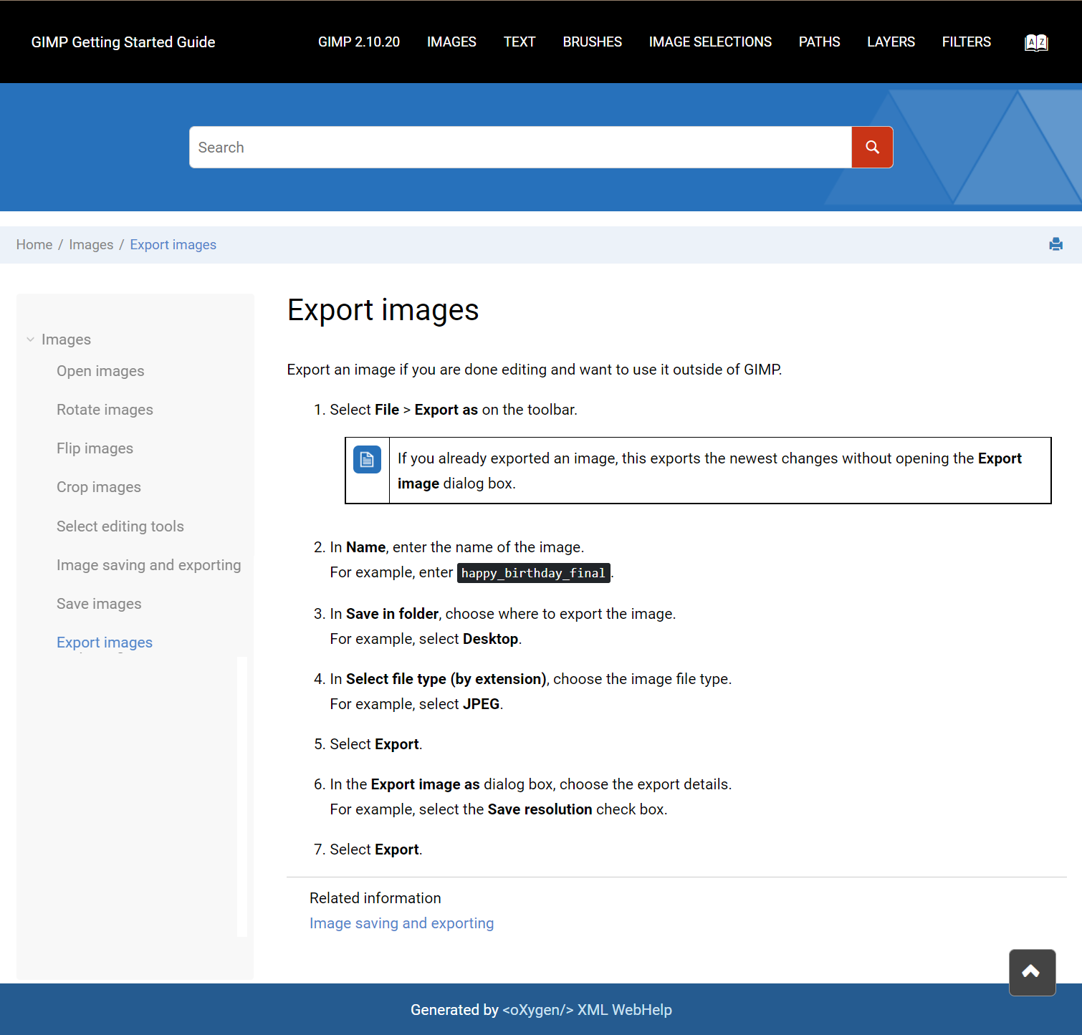Select Export images in the sidebar
The image size is (1082, 1035).
[105, 642]
